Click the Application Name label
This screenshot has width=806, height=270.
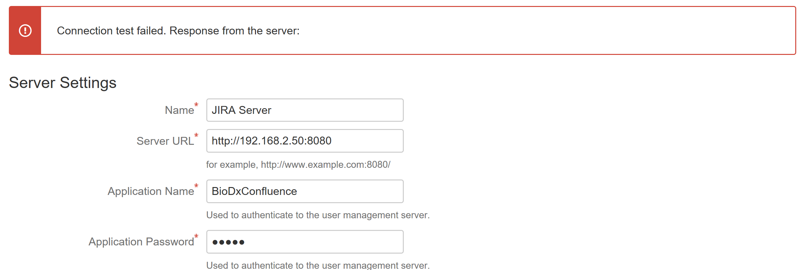pyautogui.click(x=151, y=191)
